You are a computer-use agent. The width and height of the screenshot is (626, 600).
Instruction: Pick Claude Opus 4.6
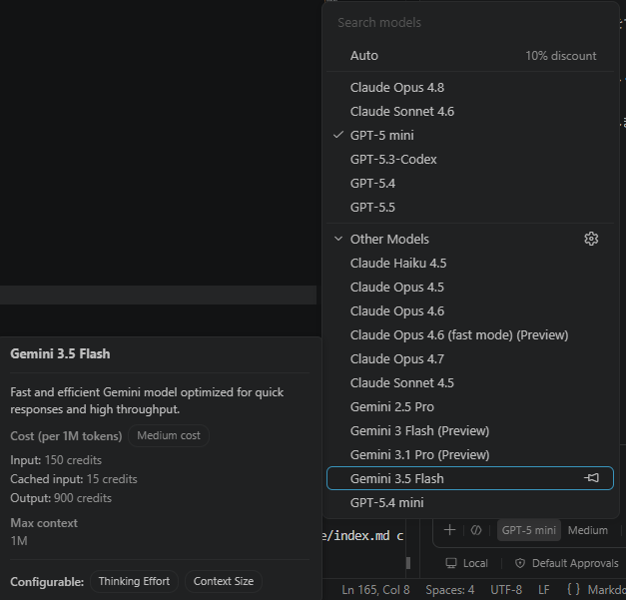[x=470, y=310]
